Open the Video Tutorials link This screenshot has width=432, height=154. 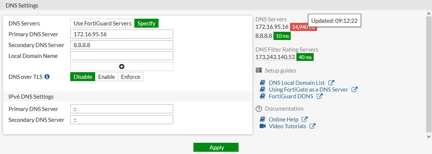pyautogui.click(x=287, y=126)
